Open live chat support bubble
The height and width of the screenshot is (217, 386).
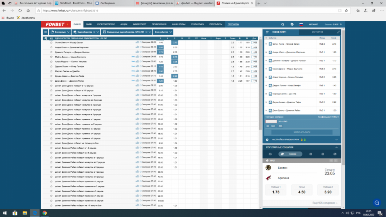tap(377, 203)
